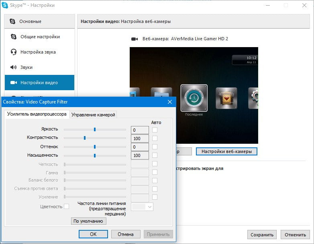Confirm dialog with OK button
Image resolution: width=314 pixels, height=244 pixels.
tap(93, 234)
